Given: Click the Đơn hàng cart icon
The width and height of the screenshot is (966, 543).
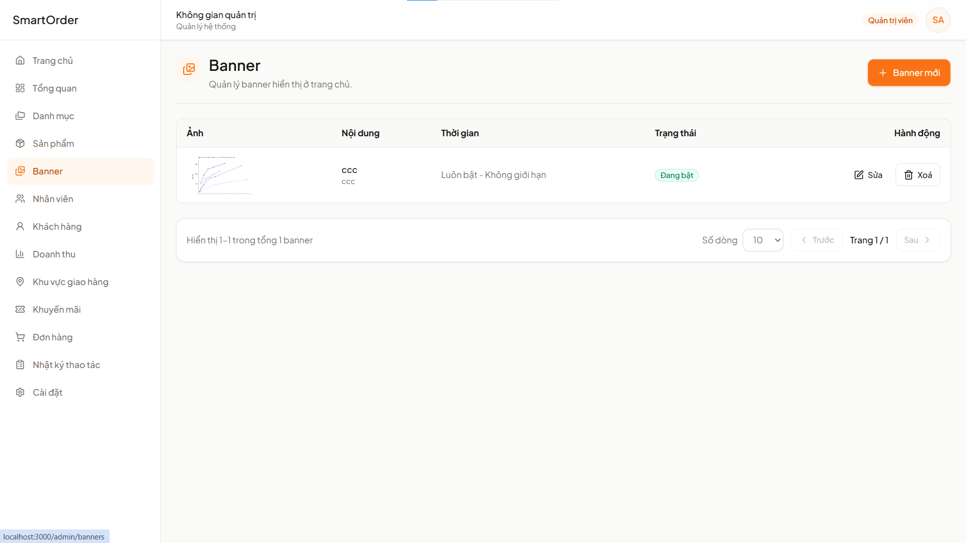Looking at the screenshot, I should click(20, 337).
